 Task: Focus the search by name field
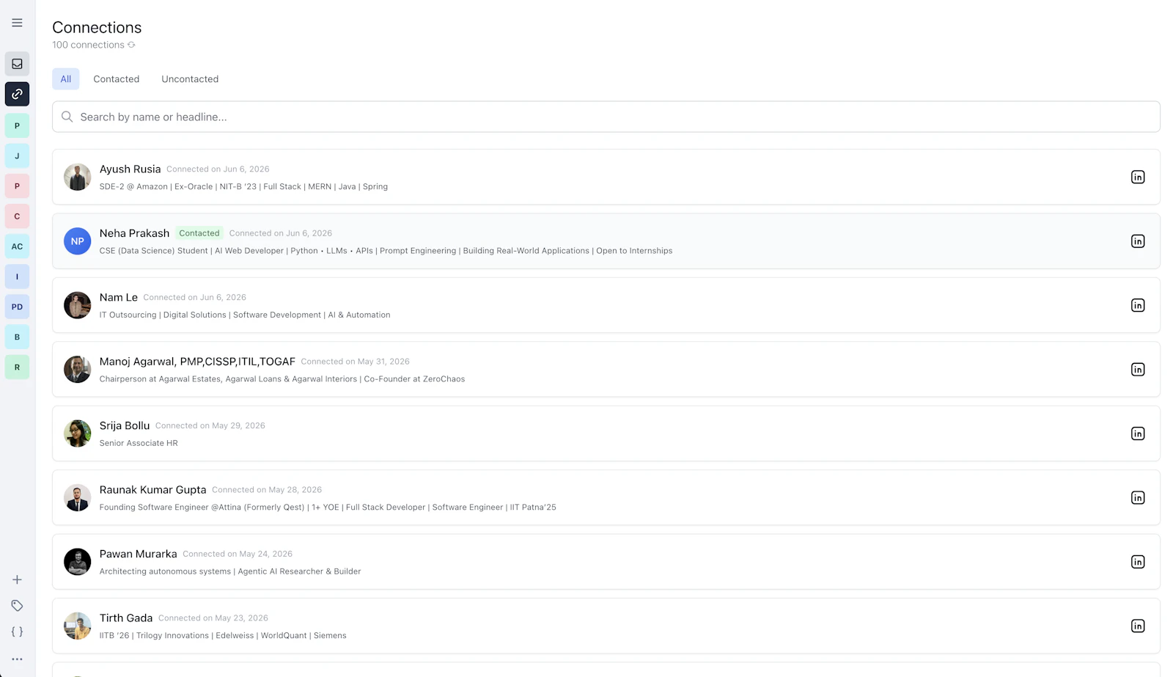point(606,117)
